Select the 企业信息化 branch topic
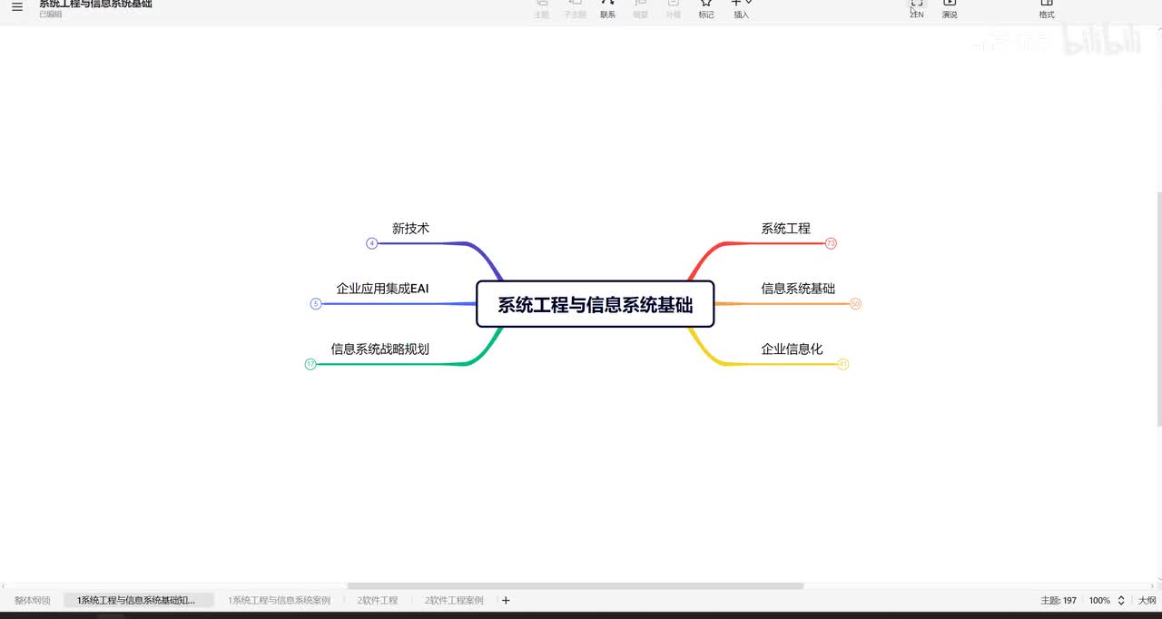The image size is (1162, 619). pos(792,349)
